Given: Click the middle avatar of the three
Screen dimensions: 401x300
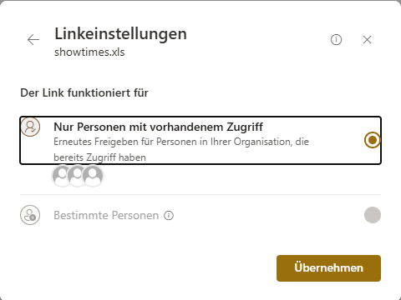Looking at the screenshot, I should pos(77,175).
